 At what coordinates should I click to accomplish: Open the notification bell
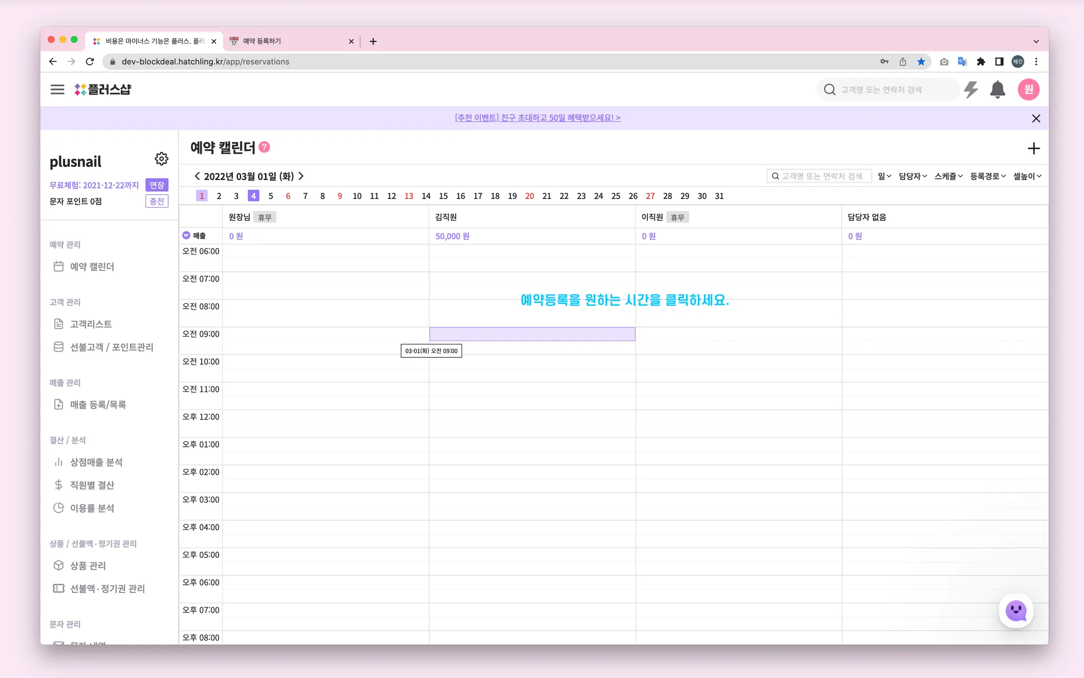[998, 89]
